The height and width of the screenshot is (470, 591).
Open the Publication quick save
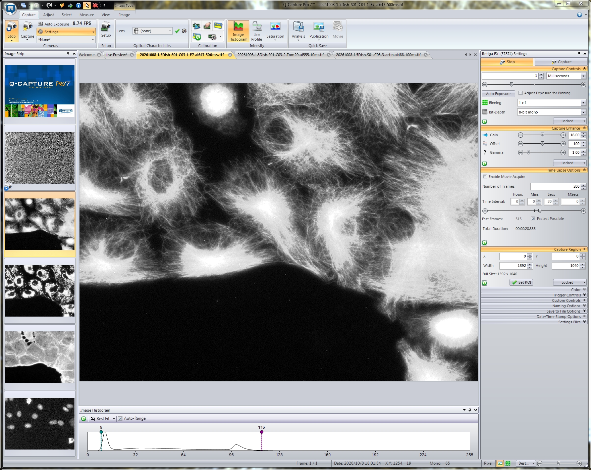(x=319, y=31)
